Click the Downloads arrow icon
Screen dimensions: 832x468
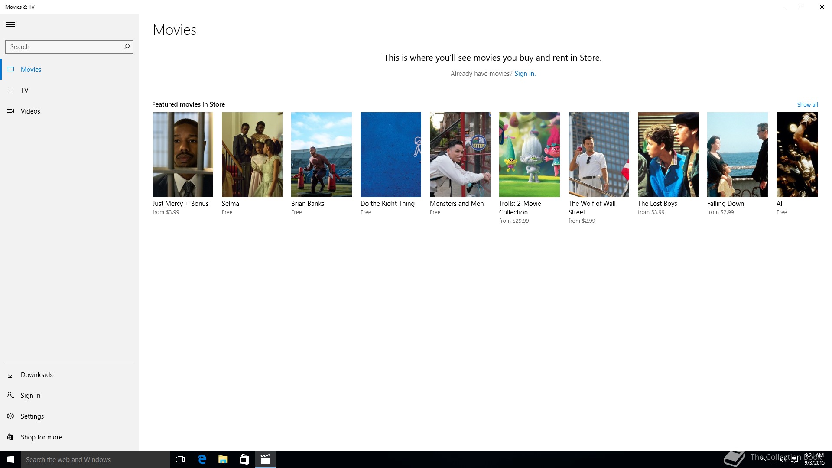(10, 374)
